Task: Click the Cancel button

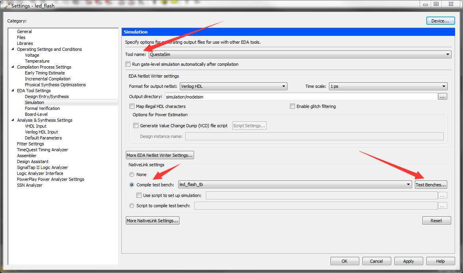Action: [x=377, y=261]
